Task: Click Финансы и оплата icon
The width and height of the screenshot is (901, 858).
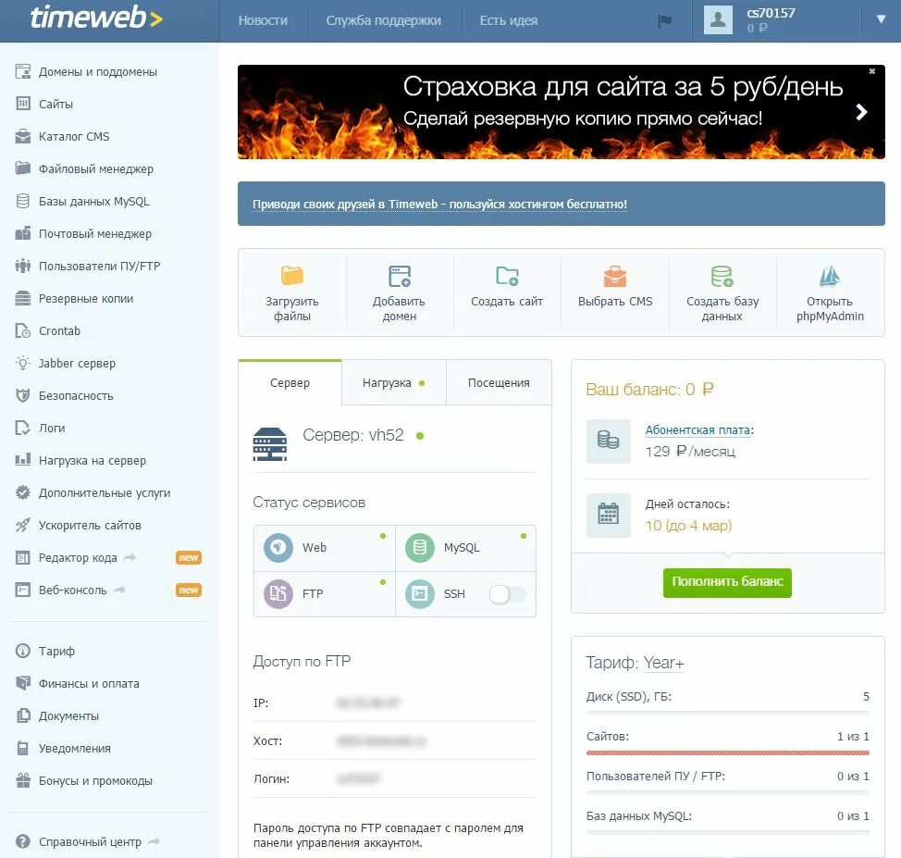Action: (23, 683)
